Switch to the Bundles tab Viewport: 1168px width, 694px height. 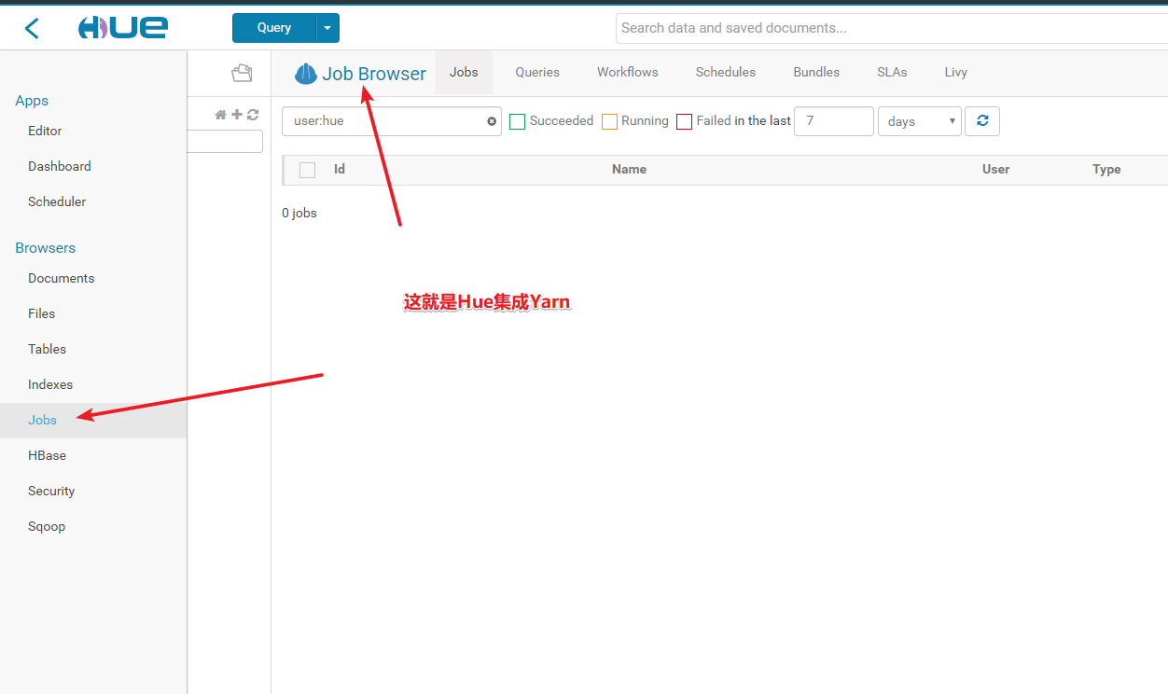point(816,72)
